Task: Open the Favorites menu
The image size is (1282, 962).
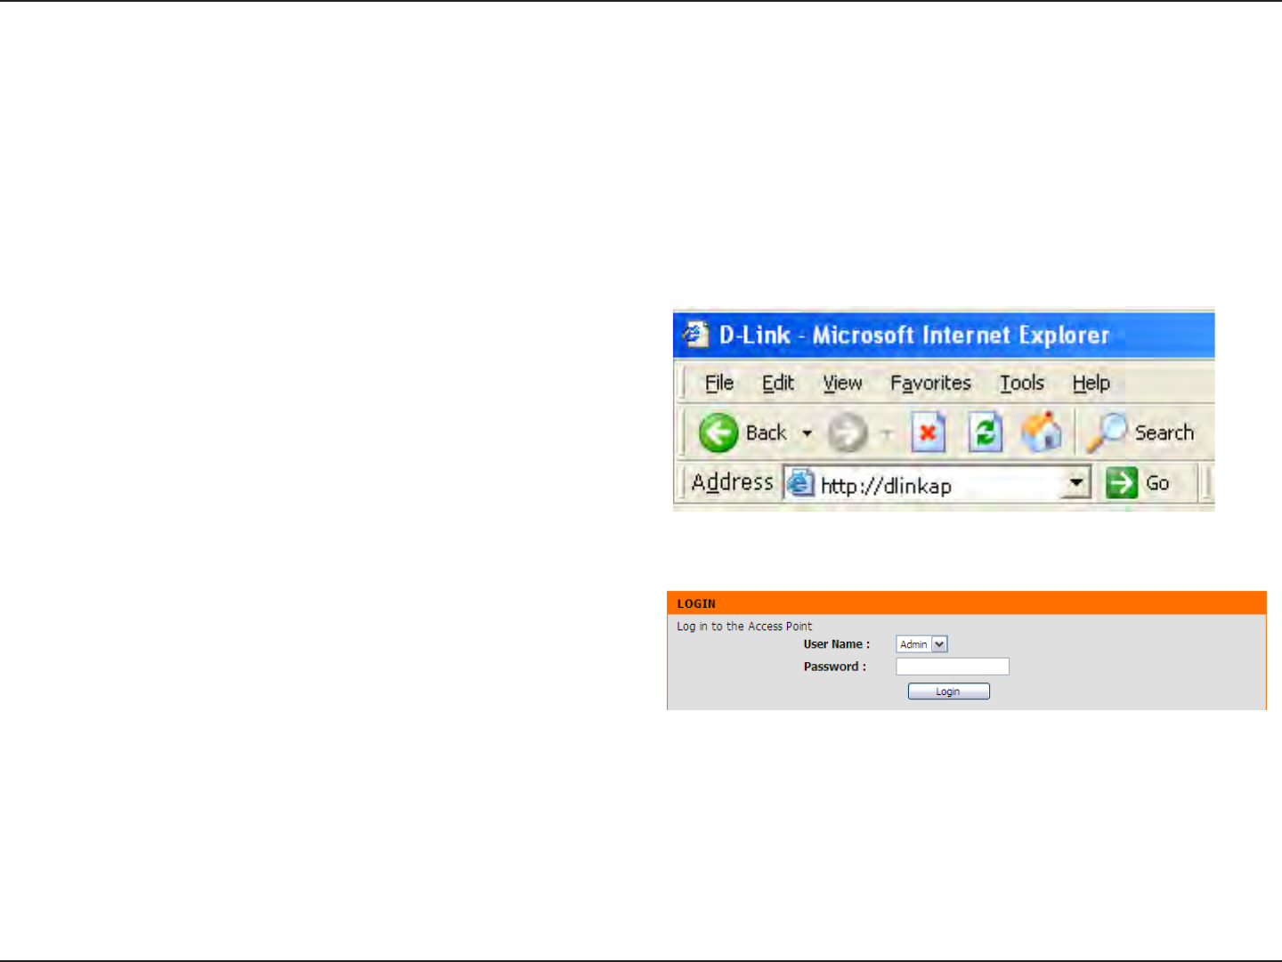Action: click(930, 383)
